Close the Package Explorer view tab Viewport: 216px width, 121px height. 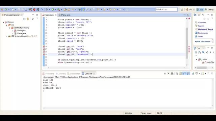[x=22, y=15]
